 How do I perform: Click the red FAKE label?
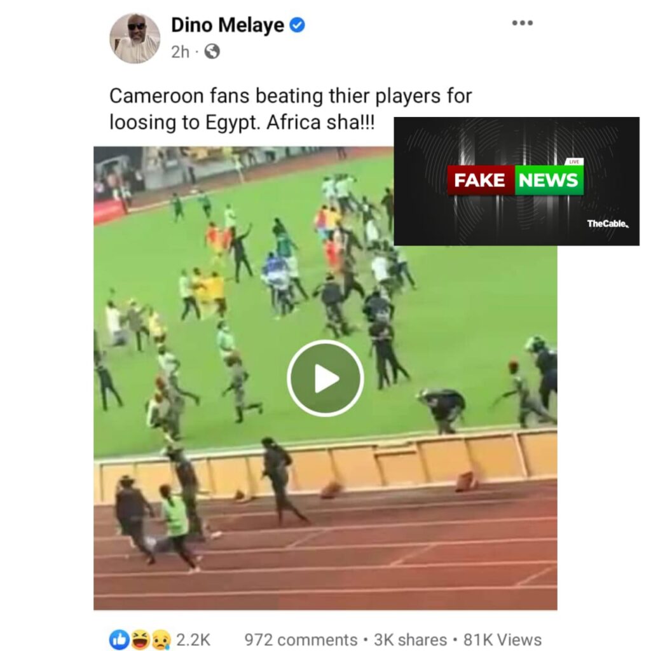(x=481, y=180)
